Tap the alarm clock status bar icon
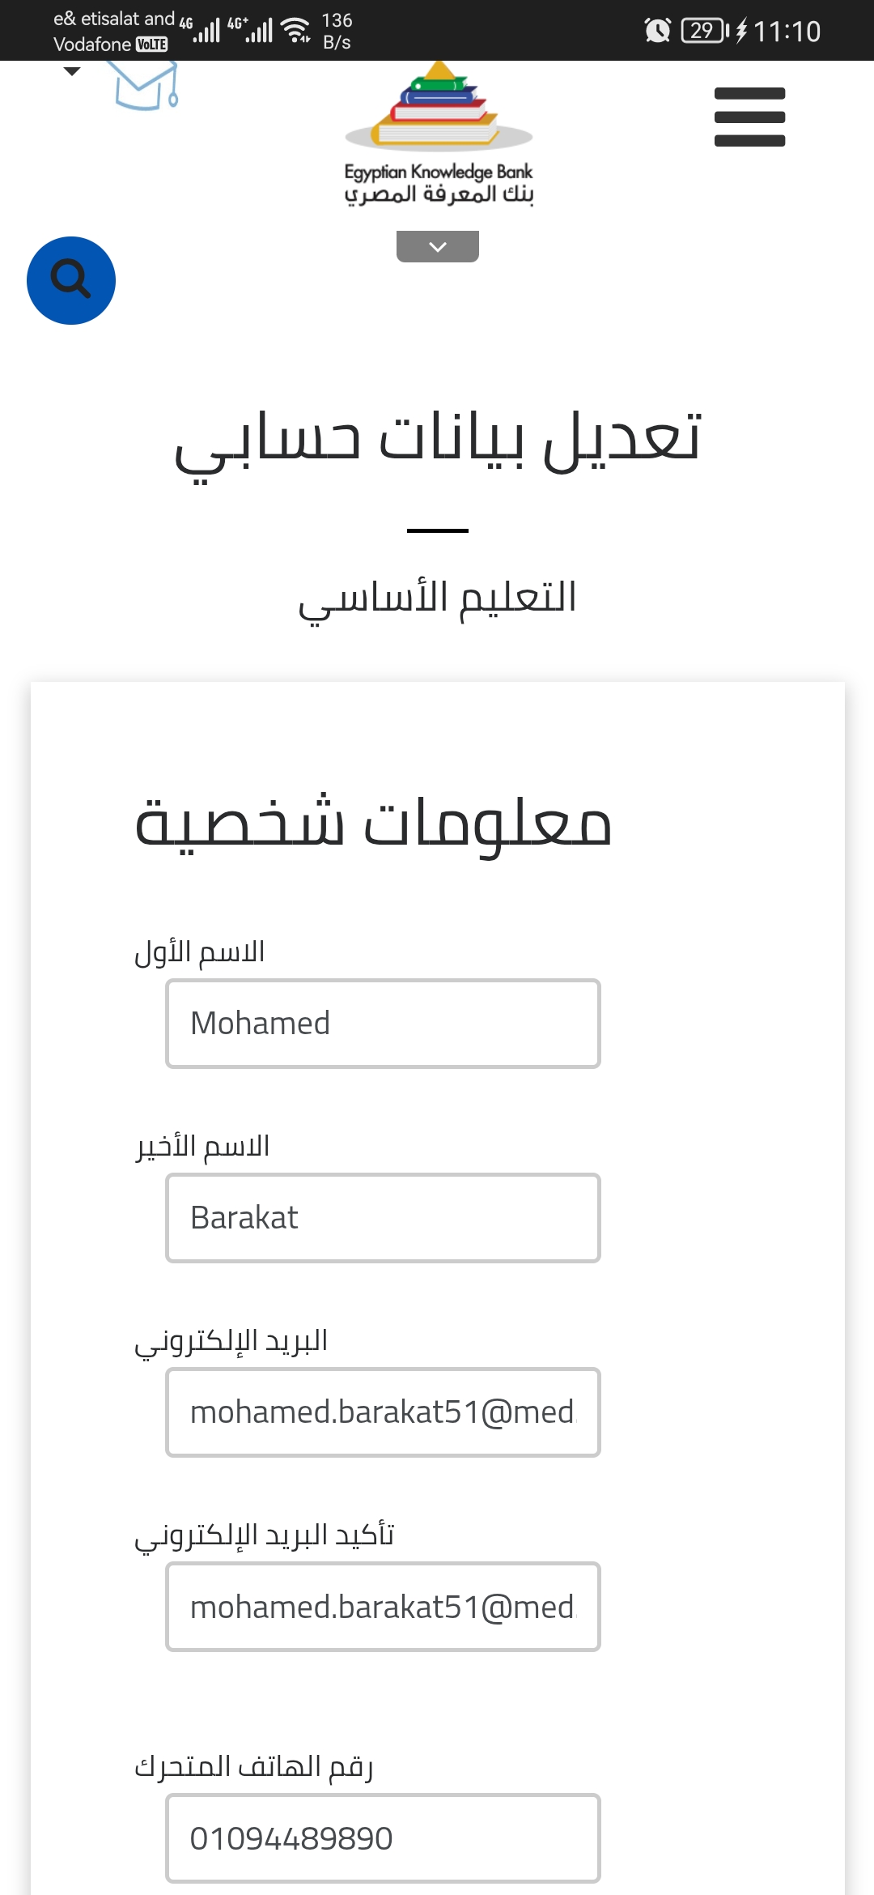 point(657,31)
